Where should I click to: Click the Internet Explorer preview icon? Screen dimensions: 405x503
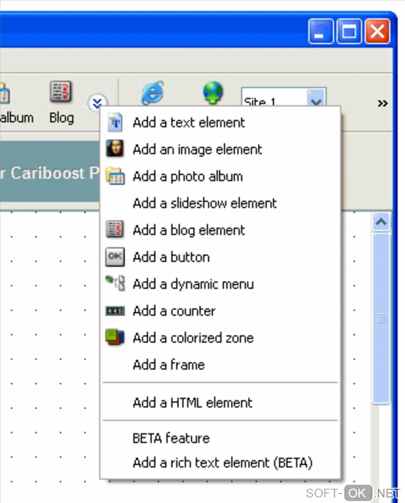[152, 93]
